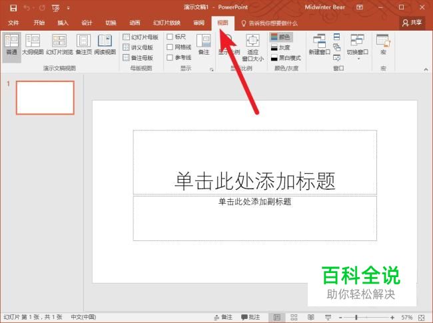Open the Animations (动画) tab
This screenshot has height=323, width=433.
[135, 23]
